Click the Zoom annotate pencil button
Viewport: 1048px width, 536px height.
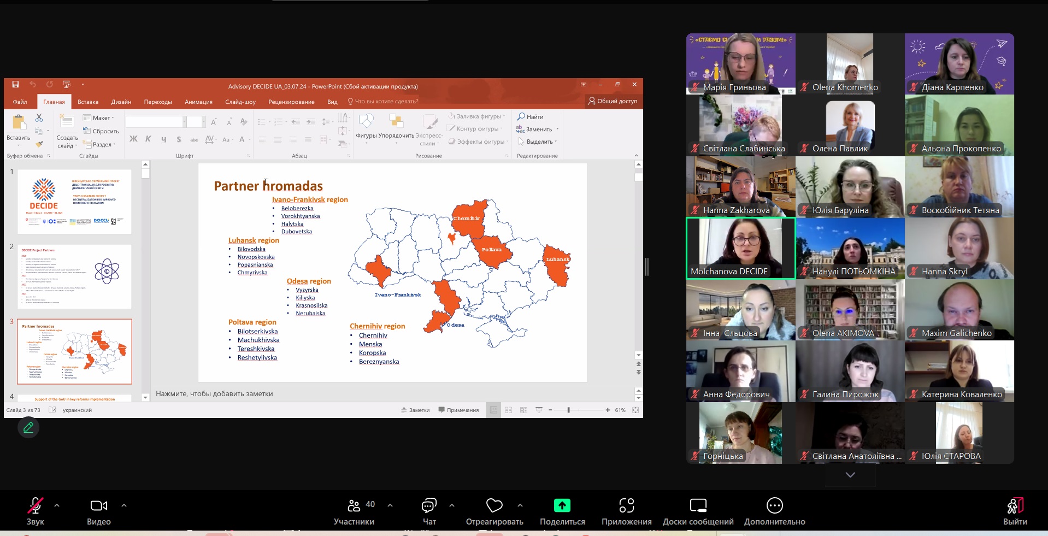(28, 428)
